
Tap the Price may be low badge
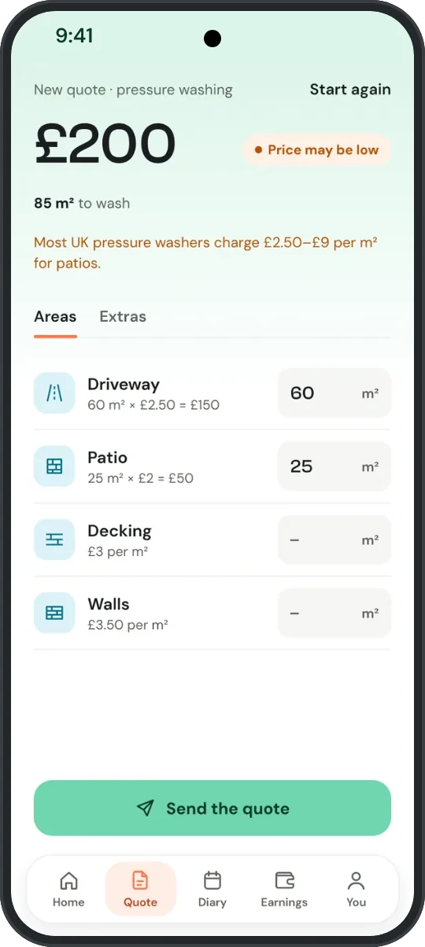pyautogui.click(x=316, y=149)
